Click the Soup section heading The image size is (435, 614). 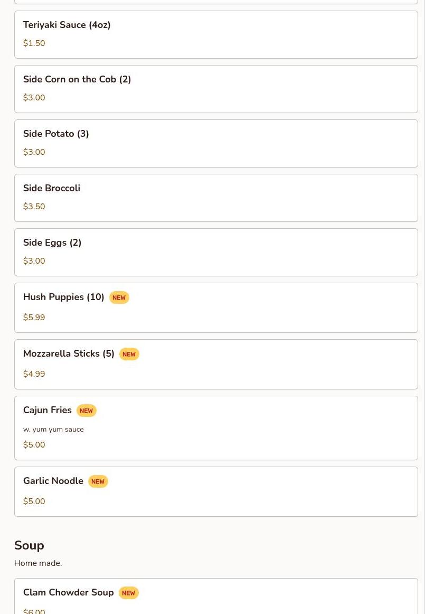(x=29, y=545)
